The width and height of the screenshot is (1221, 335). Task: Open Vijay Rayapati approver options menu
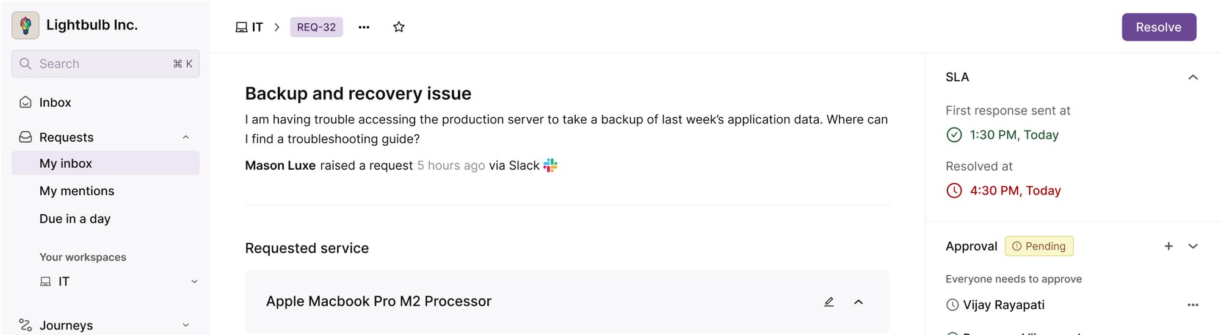1192,304
